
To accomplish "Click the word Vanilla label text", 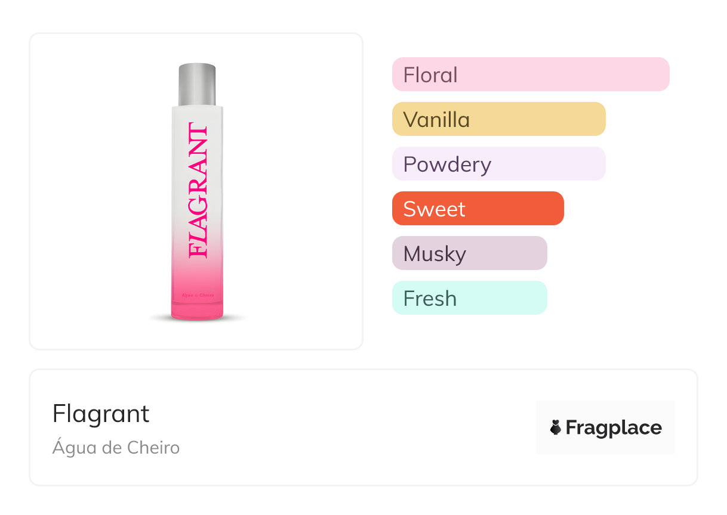I will [436, 120].
